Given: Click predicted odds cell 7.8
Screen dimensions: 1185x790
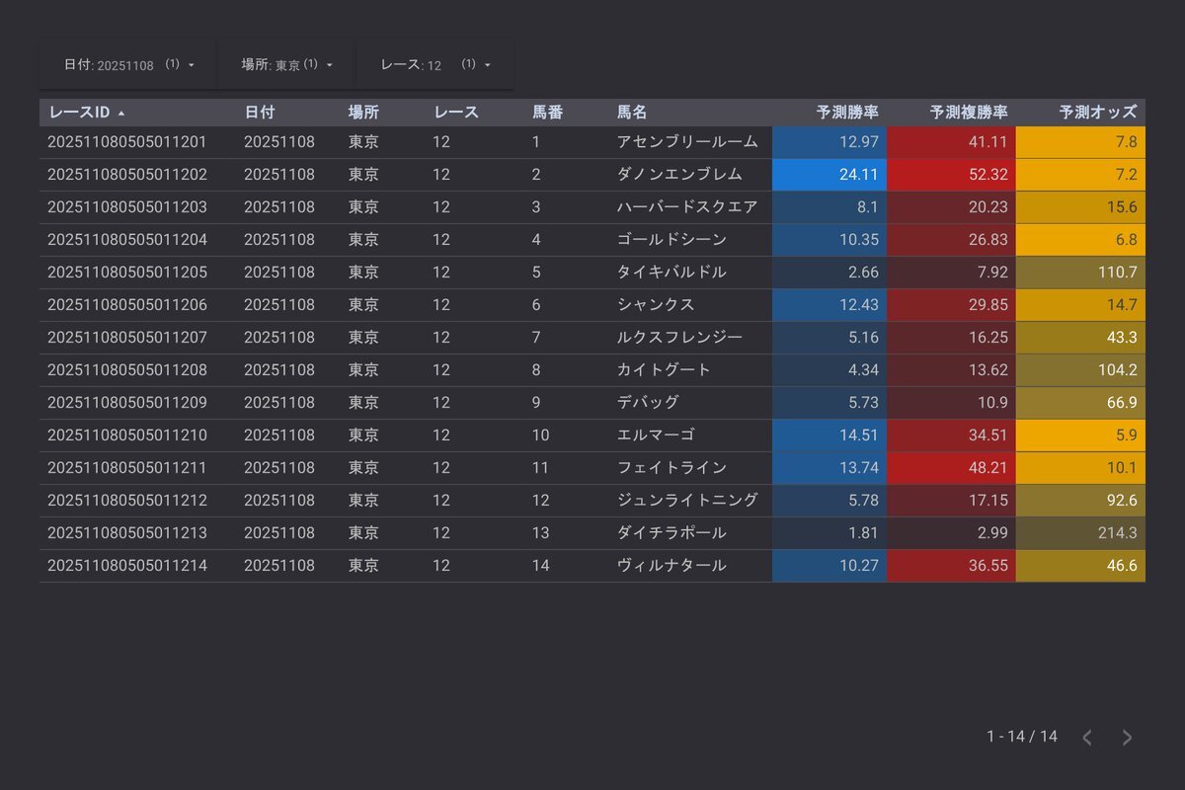Looking at the screenshot, I should [x=1080, y=142].
